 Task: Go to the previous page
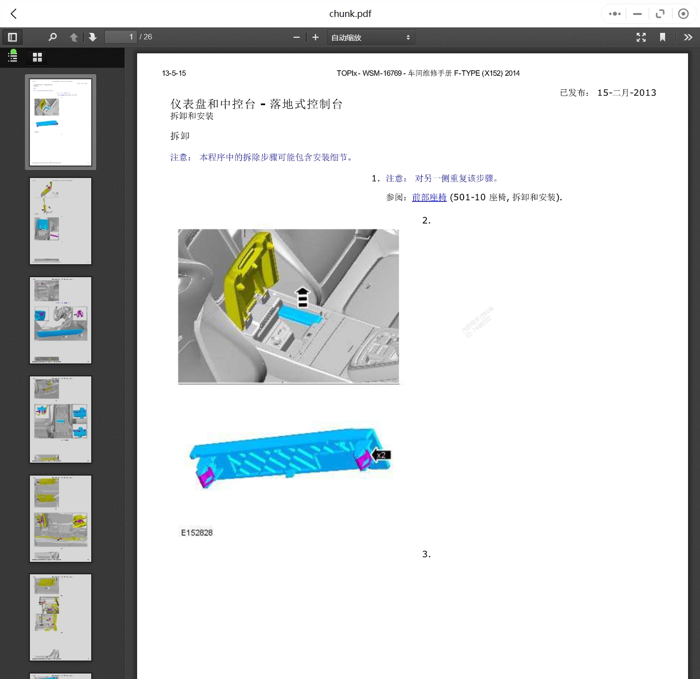(x=73, y=37)
